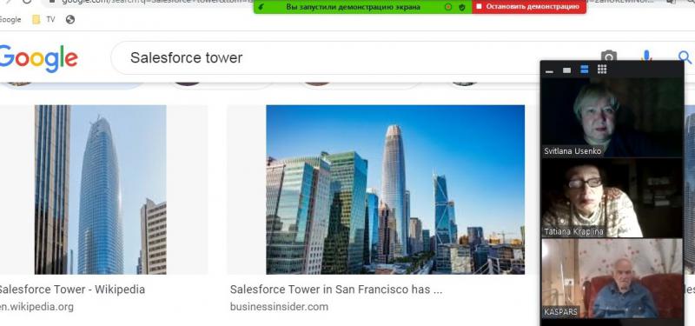Select Tatiana Kraplina's video tile
The width and height of the screenshot is (695, 326).
coord(612,198)
